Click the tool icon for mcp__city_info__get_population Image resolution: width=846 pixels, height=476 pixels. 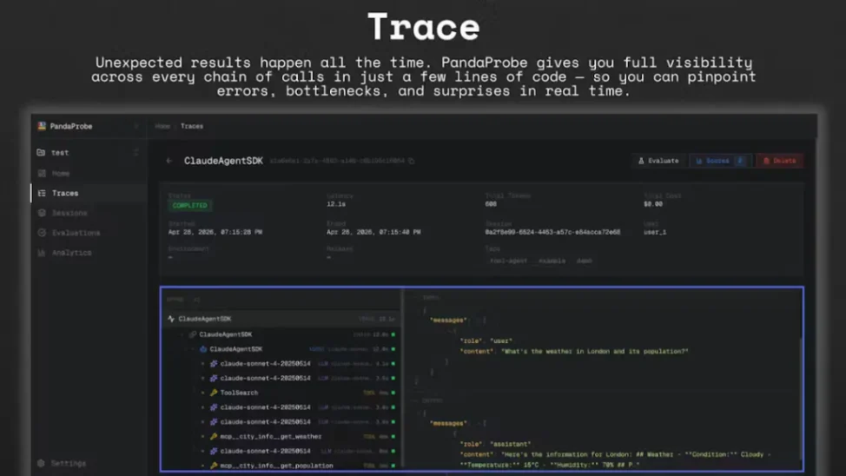coord(214,466)
